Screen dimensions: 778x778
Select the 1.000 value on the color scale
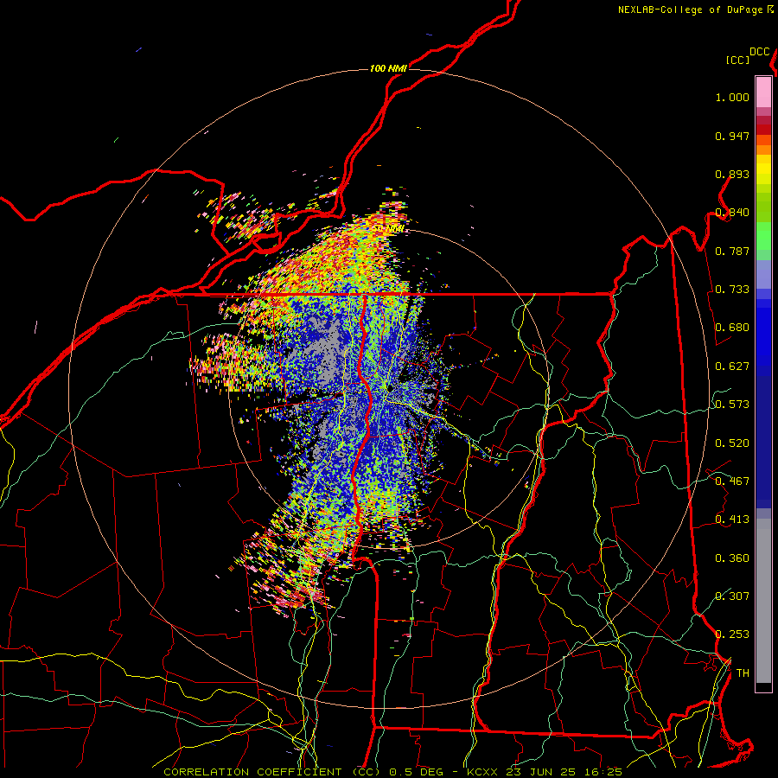tap(732, 97)
